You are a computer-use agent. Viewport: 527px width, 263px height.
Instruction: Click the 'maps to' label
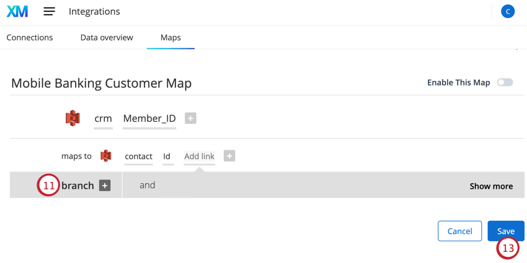pyautogui.click(x=76, y=156)
